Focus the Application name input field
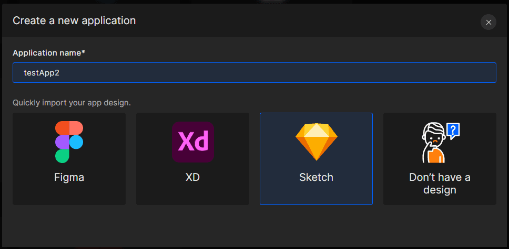Image resolution: width=509 pixels, height=249 pixels. coord(254,72)
